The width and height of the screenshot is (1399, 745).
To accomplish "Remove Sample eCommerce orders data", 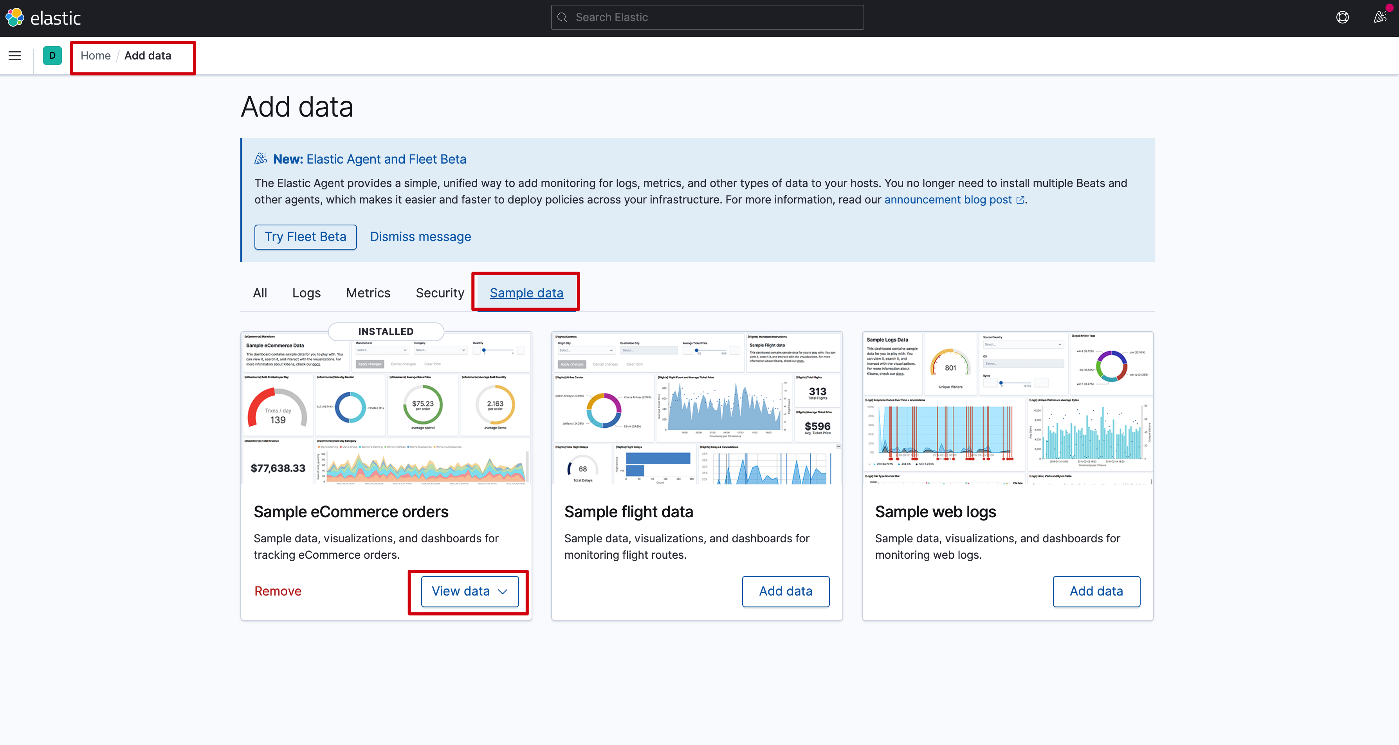I will (x=278, y=591).
